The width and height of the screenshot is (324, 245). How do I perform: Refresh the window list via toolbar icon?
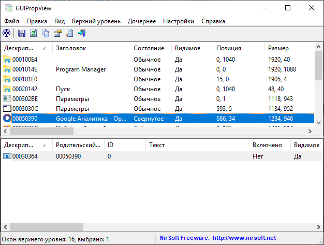click(x=34, y=33)
